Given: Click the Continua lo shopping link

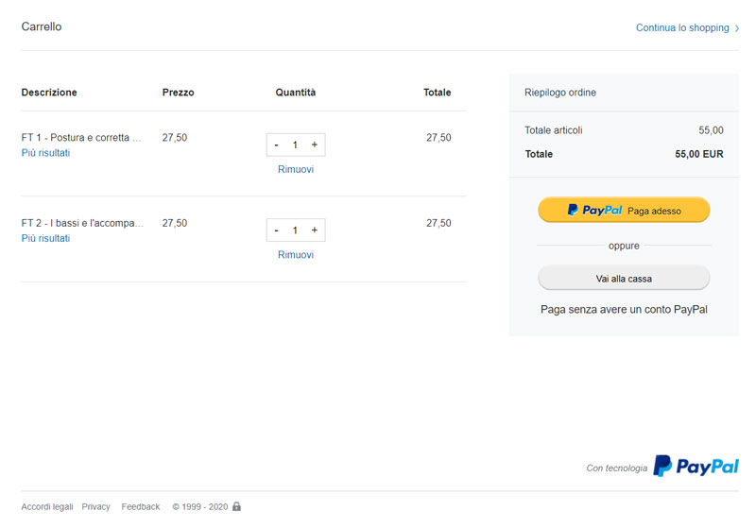Looking at the screenshot, I should (682, 28).
